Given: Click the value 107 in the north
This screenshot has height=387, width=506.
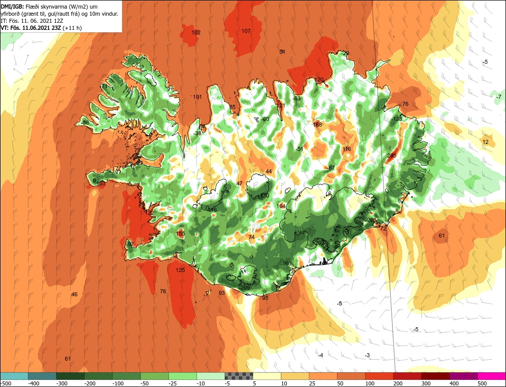Looking at the screenshot, I should pos(246,31).
